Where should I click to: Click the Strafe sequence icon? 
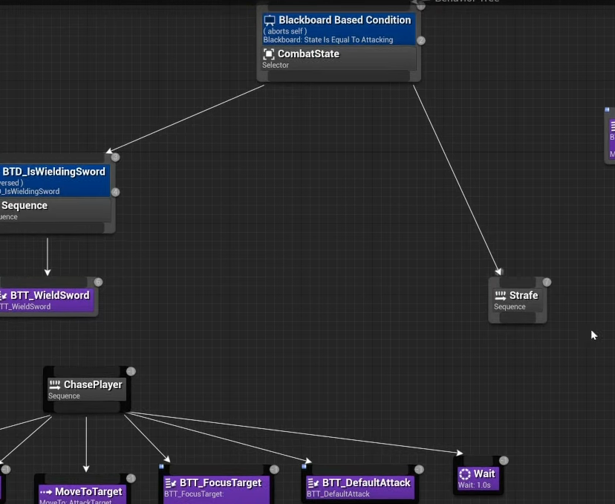pos(500,296)
